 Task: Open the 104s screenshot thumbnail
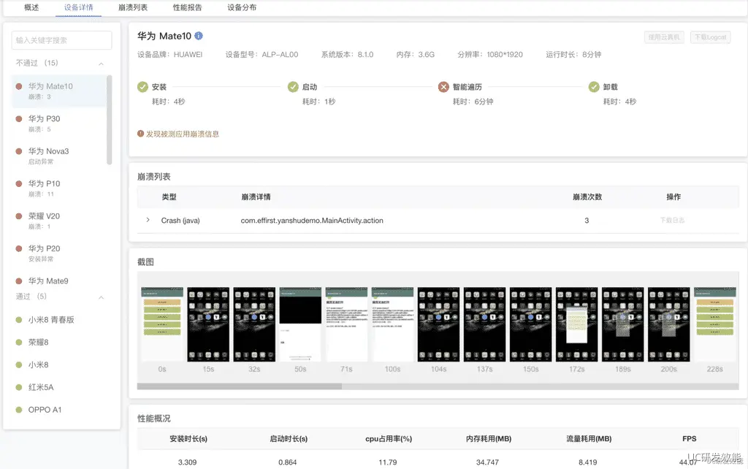point(438,324)
